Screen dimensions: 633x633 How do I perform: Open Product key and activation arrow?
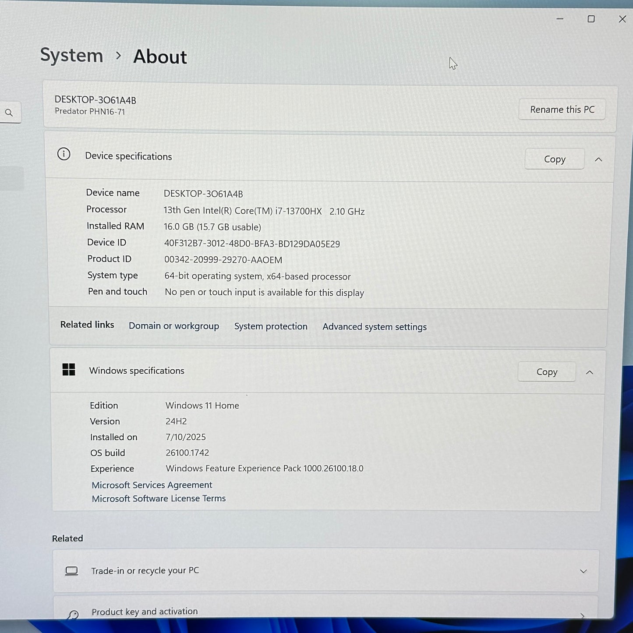pos(582,615)
